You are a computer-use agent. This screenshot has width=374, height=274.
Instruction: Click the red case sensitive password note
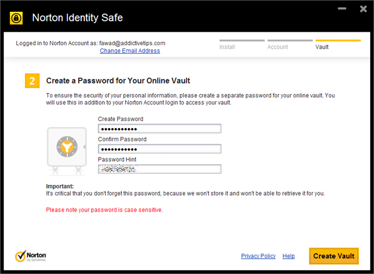tap(104, 210)
